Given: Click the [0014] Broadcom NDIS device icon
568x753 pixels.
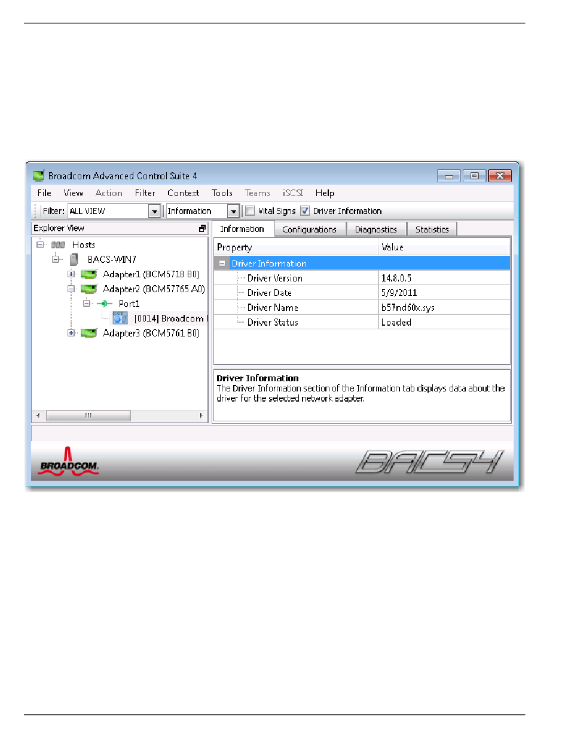Looking at the screenshot, I should (120, 318).
